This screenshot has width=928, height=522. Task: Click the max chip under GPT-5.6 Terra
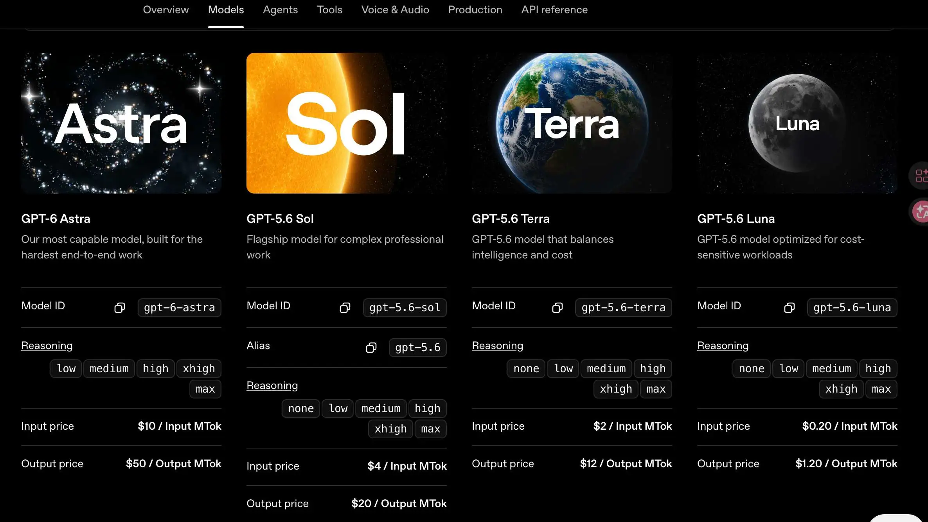pyautogui.click(x=656, y=389)
